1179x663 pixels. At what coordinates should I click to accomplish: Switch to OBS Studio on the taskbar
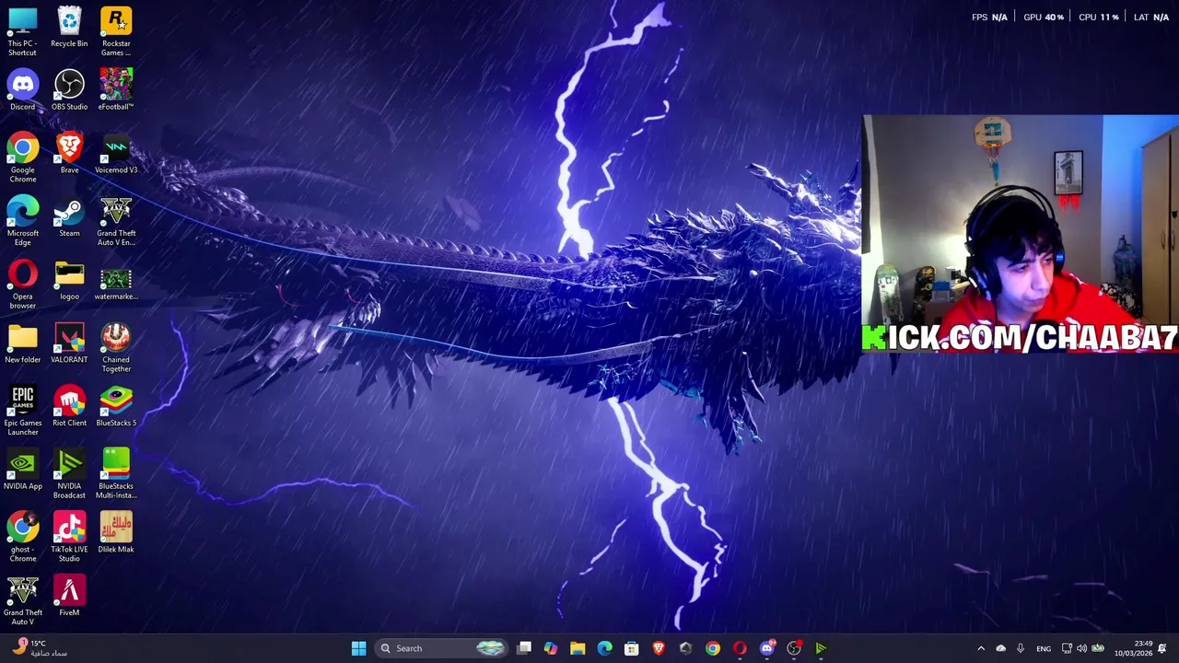point(794,648)
